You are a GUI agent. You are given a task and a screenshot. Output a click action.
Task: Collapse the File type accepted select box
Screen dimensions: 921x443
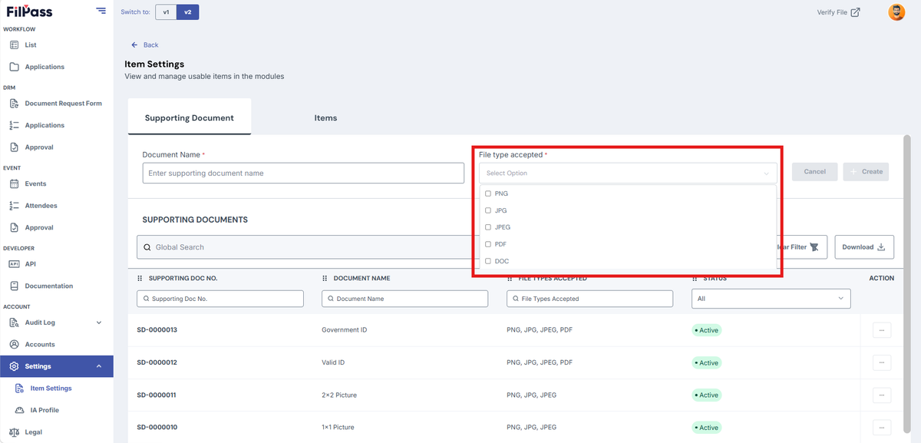(628, 174)
